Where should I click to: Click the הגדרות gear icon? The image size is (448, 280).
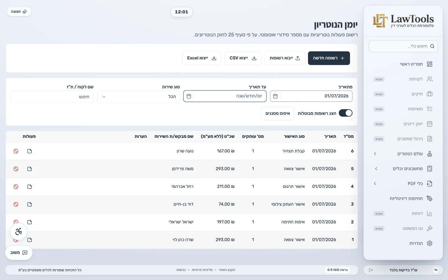(x=430, y=243)
